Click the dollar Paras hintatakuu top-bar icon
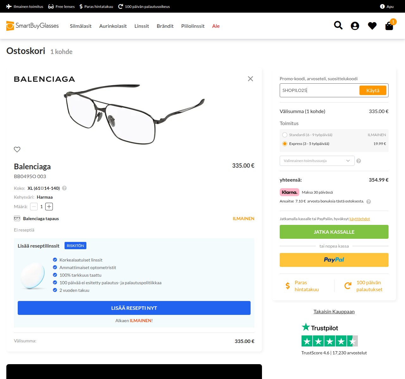405x379 pixels. [x=81, y=6]
